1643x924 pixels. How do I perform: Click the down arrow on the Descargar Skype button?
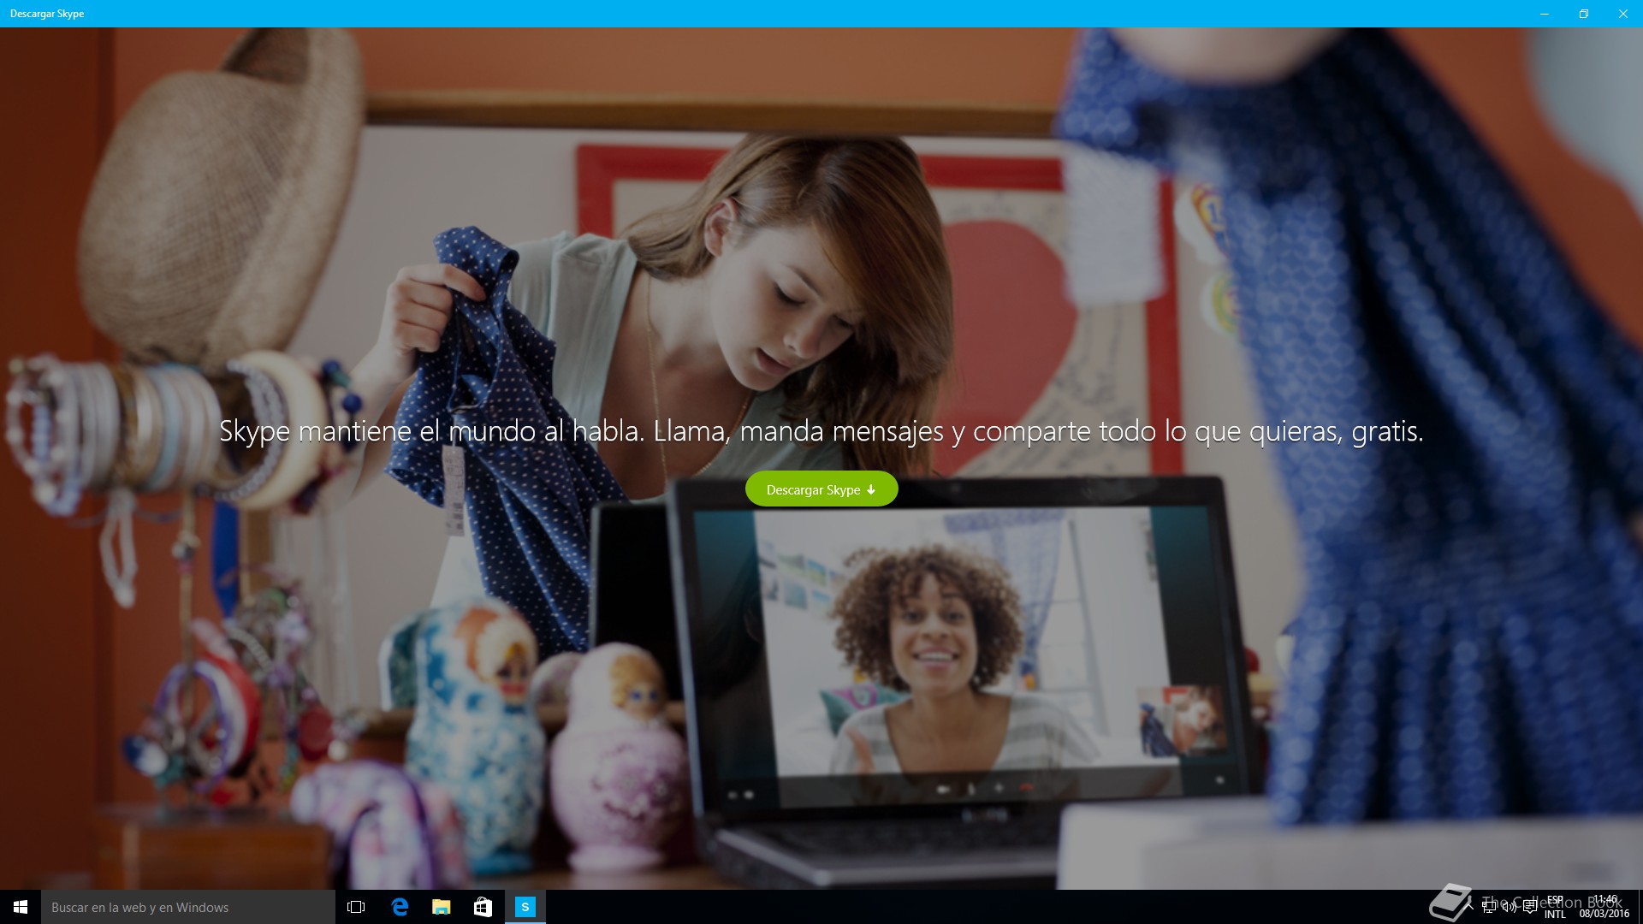[x=871, y=489]
